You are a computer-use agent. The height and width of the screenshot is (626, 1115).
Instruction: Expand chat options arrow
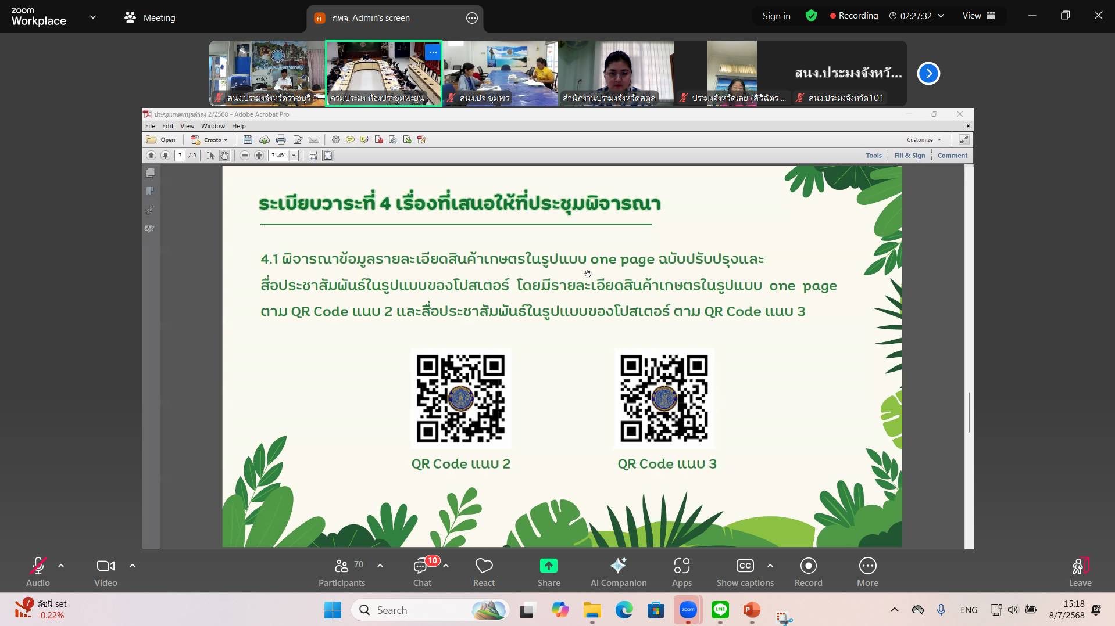(x=446, y=566)
